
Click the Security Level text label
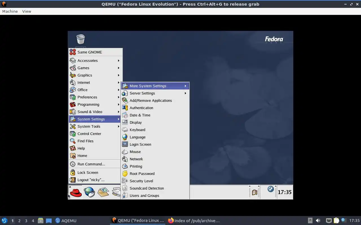141,181
